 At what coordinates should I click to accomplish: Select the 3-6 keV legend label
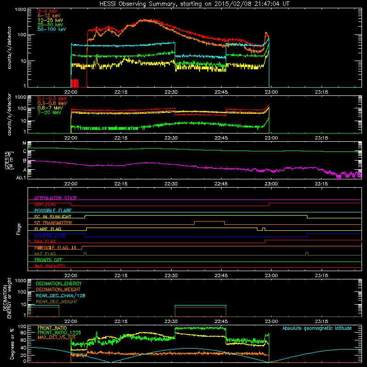[x=47, y=11]
